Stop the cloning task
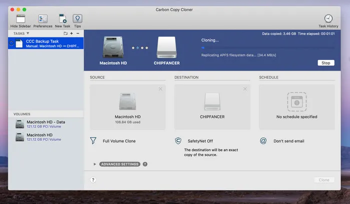Viewport: 350px width, 204px height. [x=326, y=63]
